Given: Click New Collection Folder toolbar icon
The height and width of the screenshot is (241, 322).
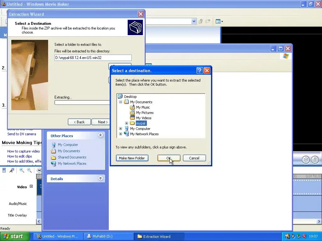Looking at the screenshot, I should (208, 21).
